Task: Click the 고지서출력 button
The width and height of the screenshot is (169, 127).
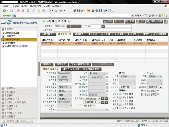Action: pyautogui.click(x=155, y=21)
